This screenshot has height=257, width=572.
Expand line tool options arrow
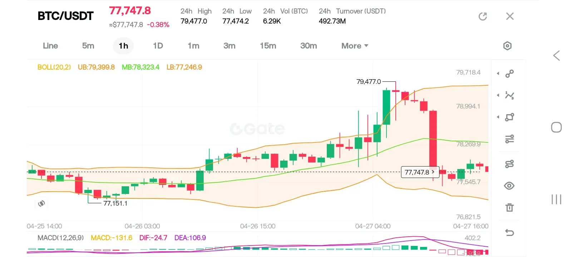498,74
